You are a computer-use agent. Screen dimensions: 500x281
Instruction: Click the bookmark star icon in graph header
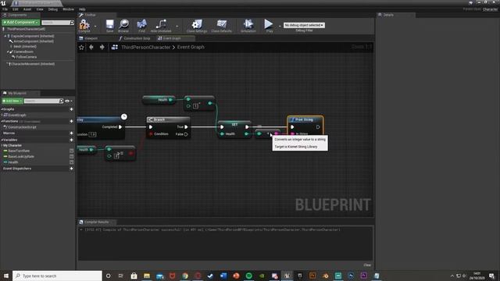(81, 47)
